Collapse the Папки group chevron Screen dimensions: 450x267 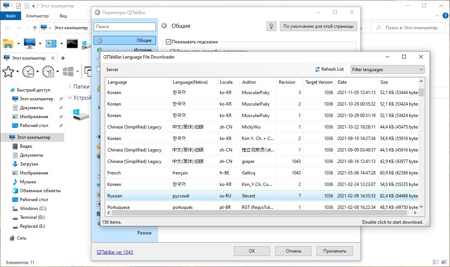pyautogui.click(x=70, y=86)
